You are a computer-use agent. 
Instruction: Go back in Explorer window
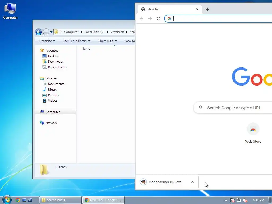click(39, 32)
